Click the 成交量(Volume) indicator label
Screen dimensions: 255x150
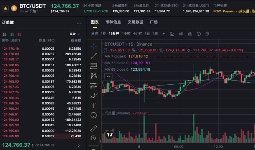coord(117,113)
